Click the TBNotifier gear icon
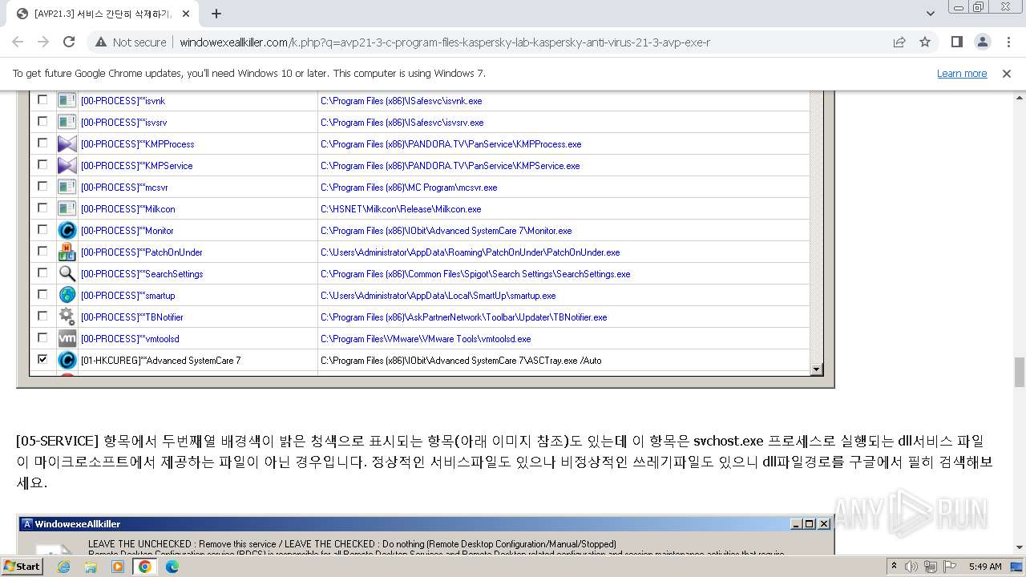The width and height of the screenshot is (1026, 577). click(67, 317)
